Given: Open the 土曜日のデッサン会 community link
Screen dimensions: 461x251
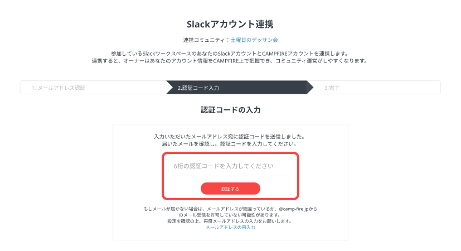Looking at the screenshot, I should [x=254, y=40].
